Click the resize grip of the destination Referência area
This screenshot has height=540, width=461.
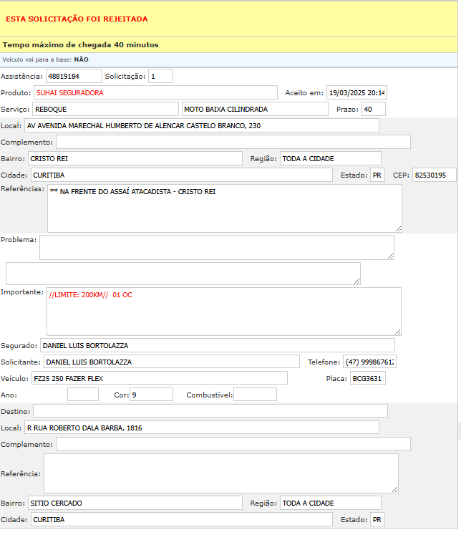tap(395, 490)
